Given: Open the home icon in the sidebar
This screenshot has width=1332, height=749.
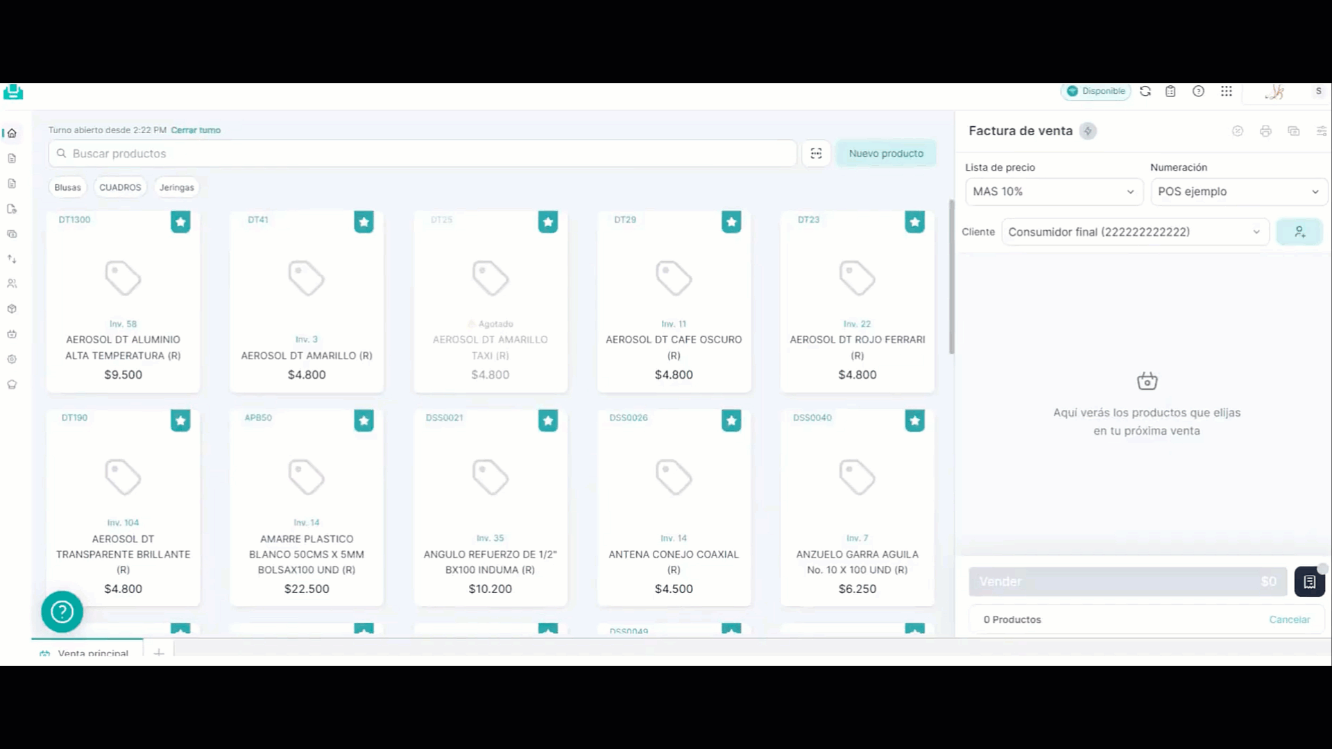Looking at the screenshot, I should click(12, 133).
